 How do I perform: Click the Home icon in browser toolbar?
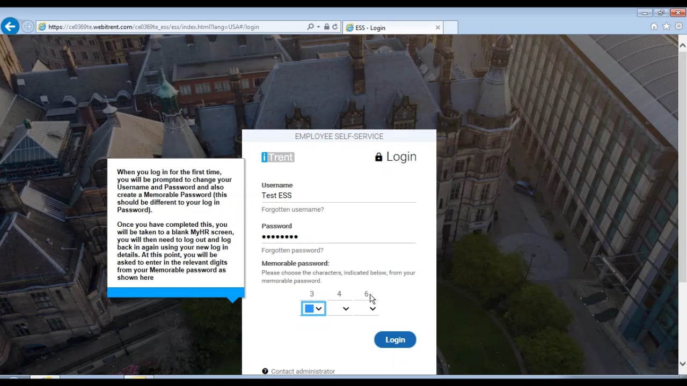pos(654,26)
